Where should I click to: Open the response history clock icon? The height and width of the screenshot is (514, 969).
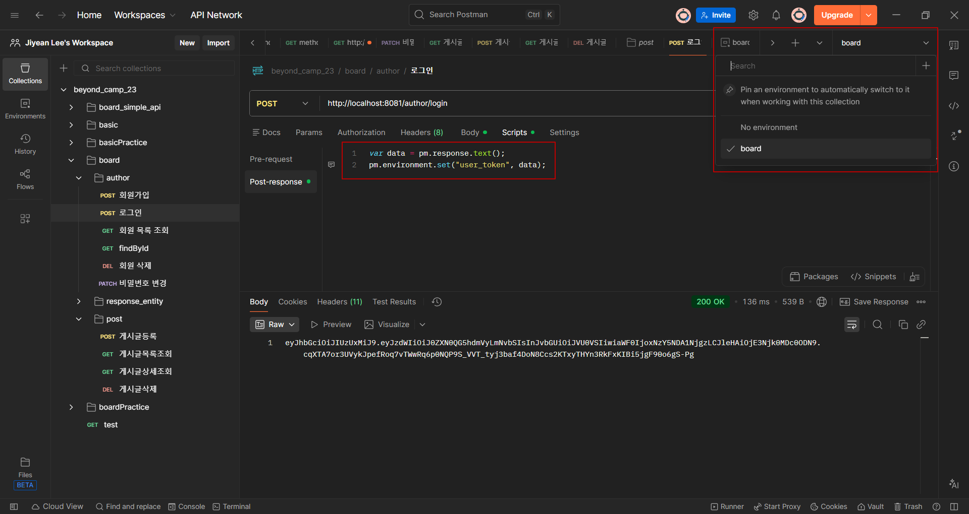pyautogui.click(x=437, y=302)
